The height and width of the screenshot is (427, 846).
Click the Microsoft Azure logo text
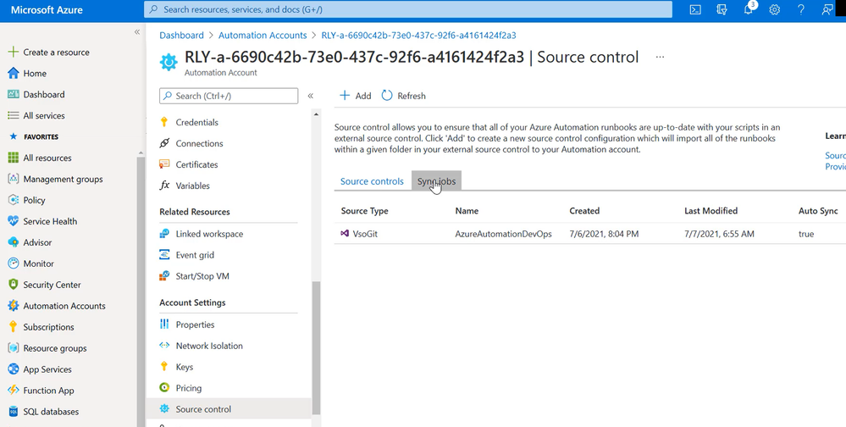47,10
